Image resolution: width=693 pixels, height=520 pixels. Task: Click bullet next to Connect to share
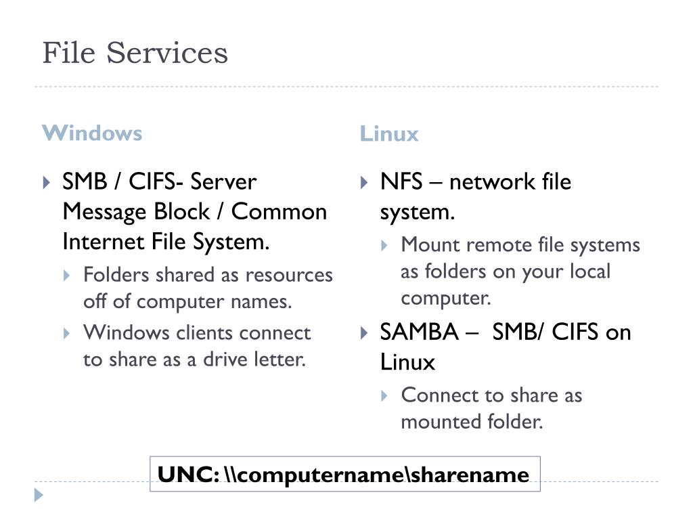pyautogui.click(x=384, y=395)
